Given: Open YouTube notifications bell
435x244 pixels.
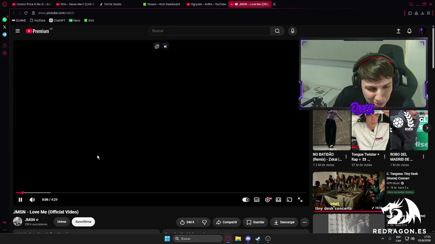Looking at the screenshot, I should (410, 31).
